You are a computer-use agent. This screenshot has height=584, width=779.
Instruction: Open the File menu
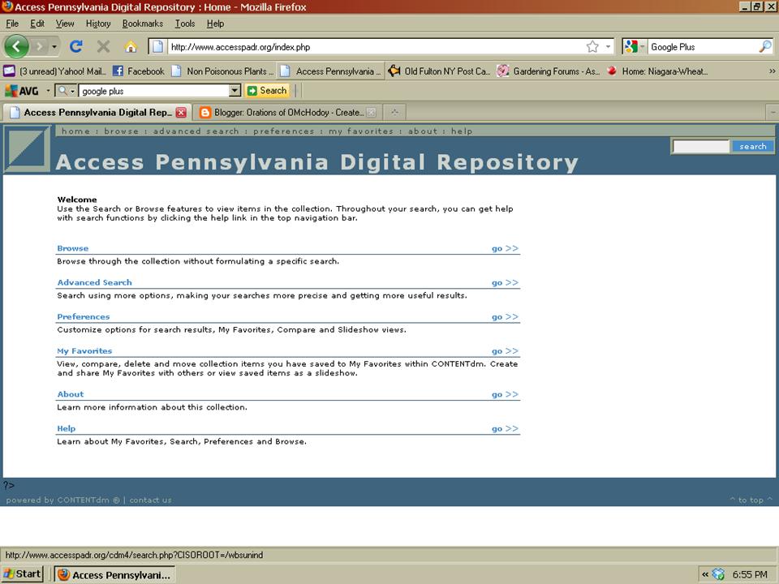12,24
